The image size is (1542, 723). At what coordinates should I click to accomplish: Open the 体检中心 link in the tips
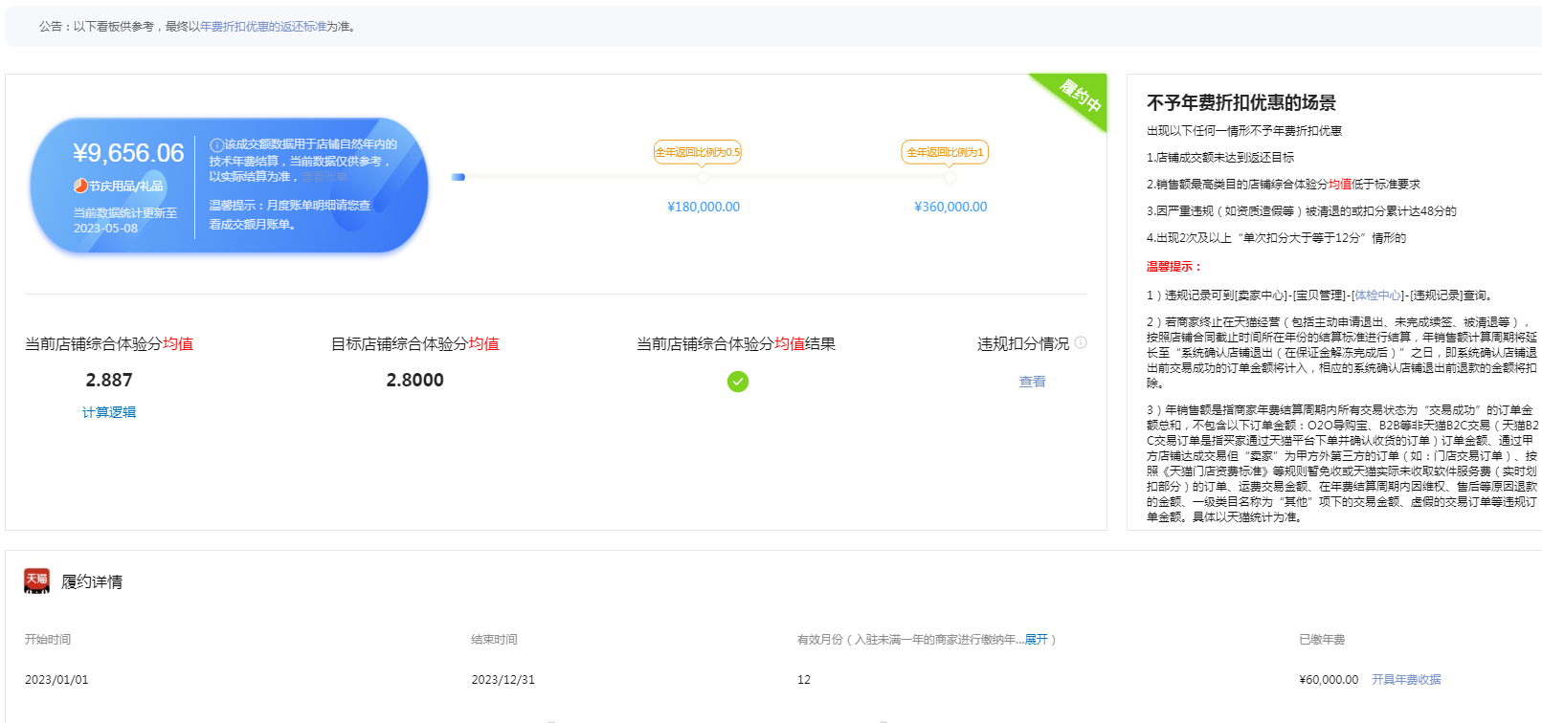(x=1378, y=296)
